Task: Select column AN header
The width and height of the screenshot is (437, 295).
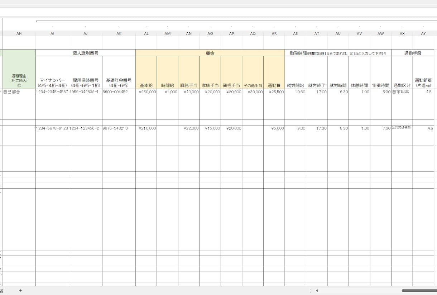Action: [189, 33]
